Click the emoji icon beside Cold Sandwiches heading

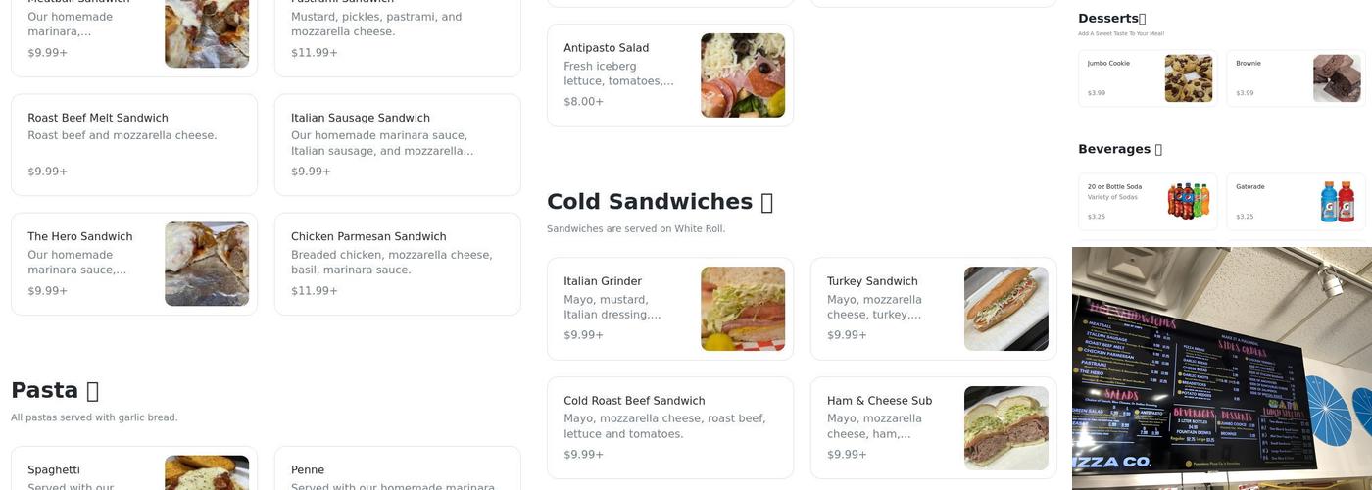(x=767, y=202)
